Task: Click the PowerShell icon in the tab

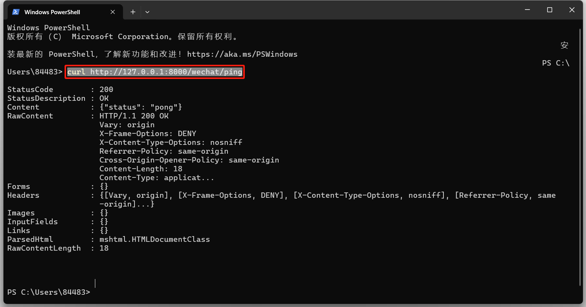Action: tap(16, 12)
